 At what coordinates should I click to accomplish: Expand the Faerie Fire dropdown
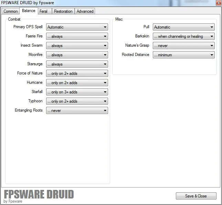coord(77,36)
